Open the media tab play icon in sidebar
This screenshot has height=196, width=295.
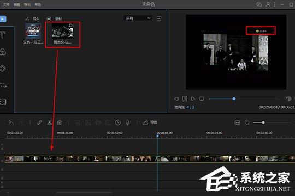click(3, 19)
